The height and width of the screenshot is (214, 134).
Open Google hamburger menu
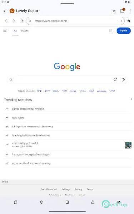[5, 31]
